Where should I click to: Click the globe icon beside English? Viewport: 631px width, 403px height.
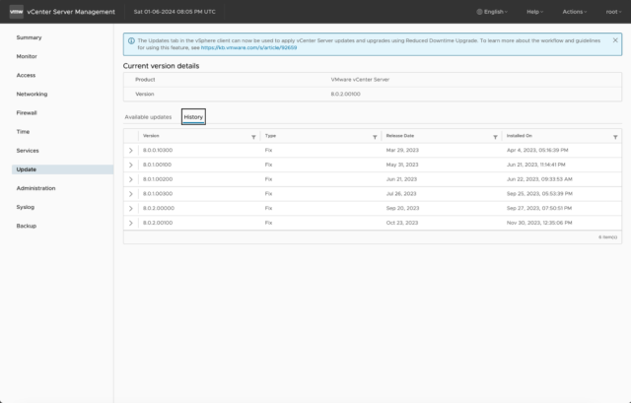(x=479, y=12)
